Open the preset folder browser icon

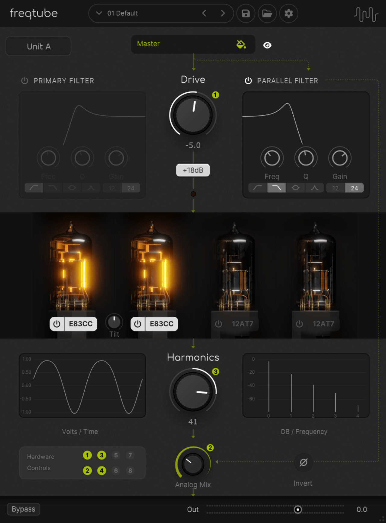[267, 14]
